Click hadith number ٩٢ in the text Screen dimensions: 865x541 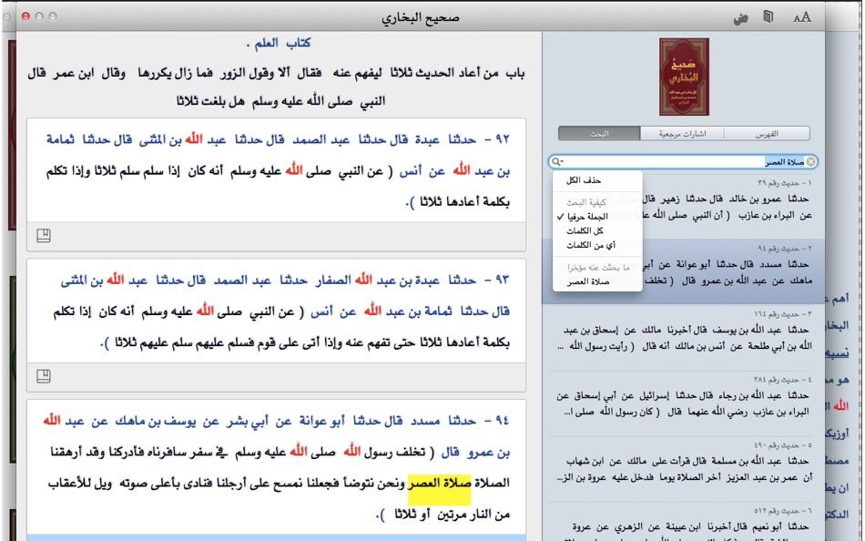point(502,139)
